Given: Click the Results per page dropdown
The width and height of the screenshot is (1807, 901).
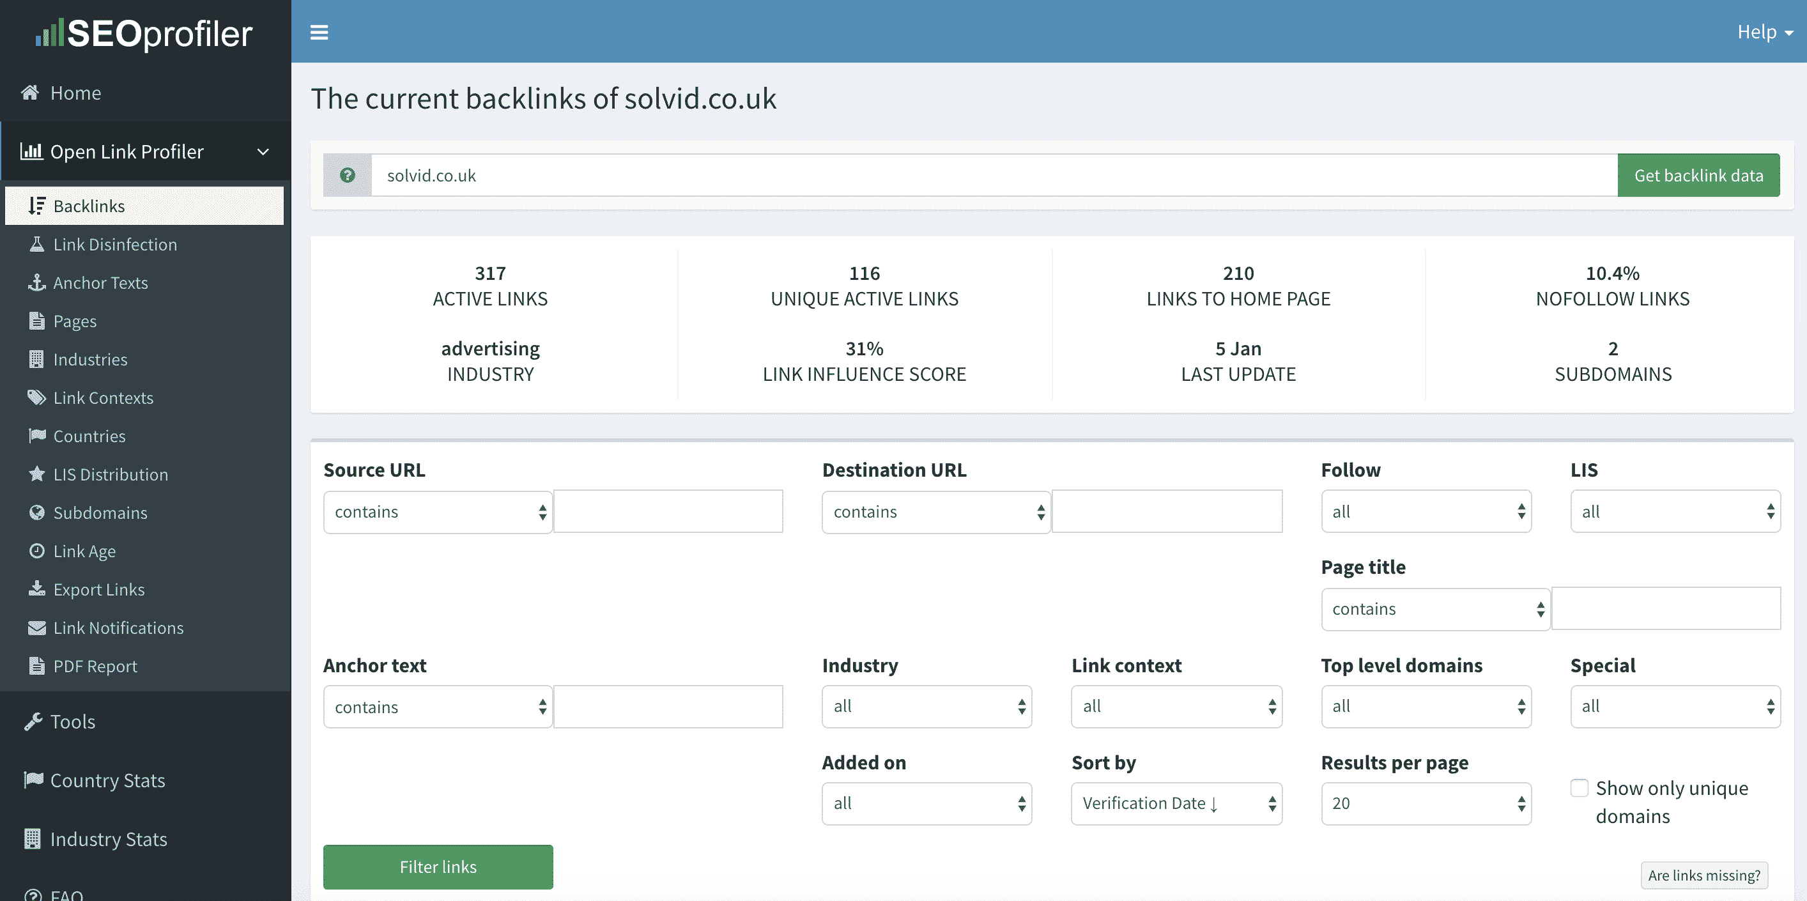Looking at the screenshot, I should coord(1426,803).
